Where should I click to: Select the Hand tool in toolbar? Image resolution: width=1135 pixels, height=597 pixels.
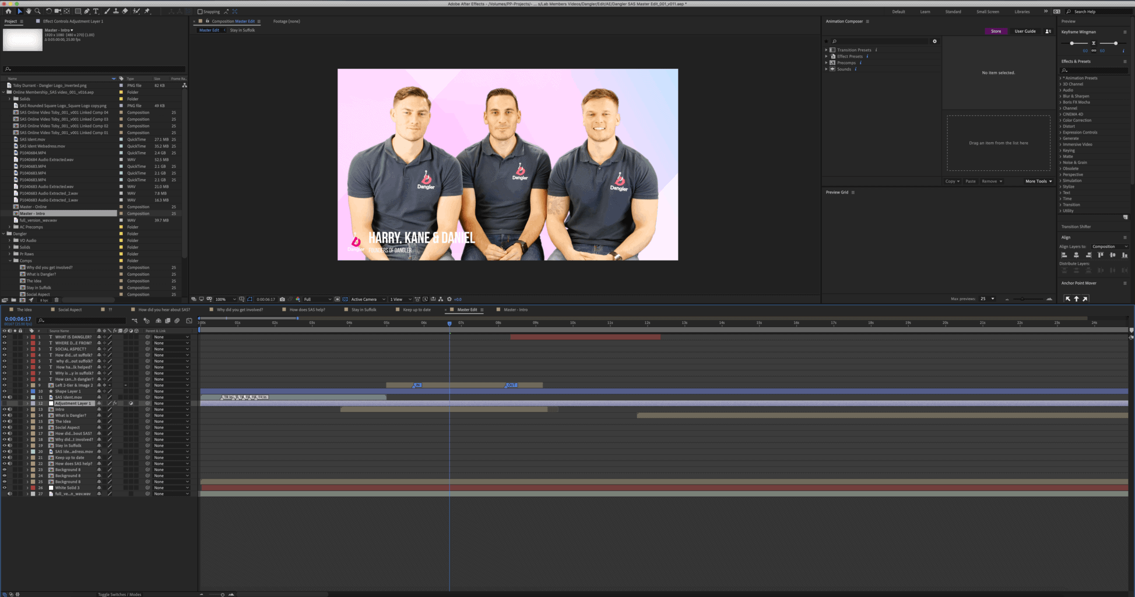29,11
